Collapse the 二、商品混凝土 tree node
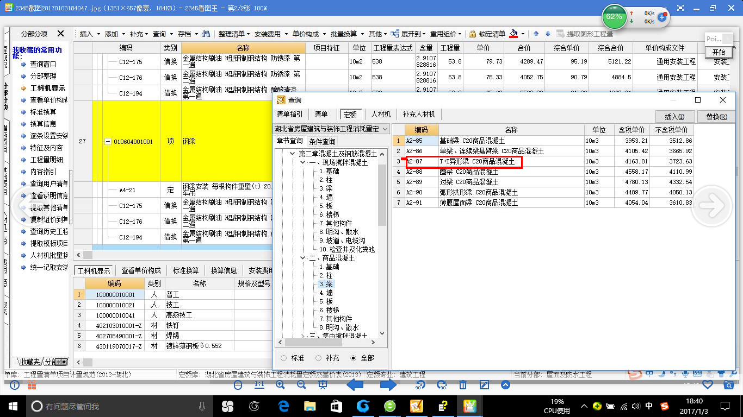 pyautogui.click(x=302, y=258)
